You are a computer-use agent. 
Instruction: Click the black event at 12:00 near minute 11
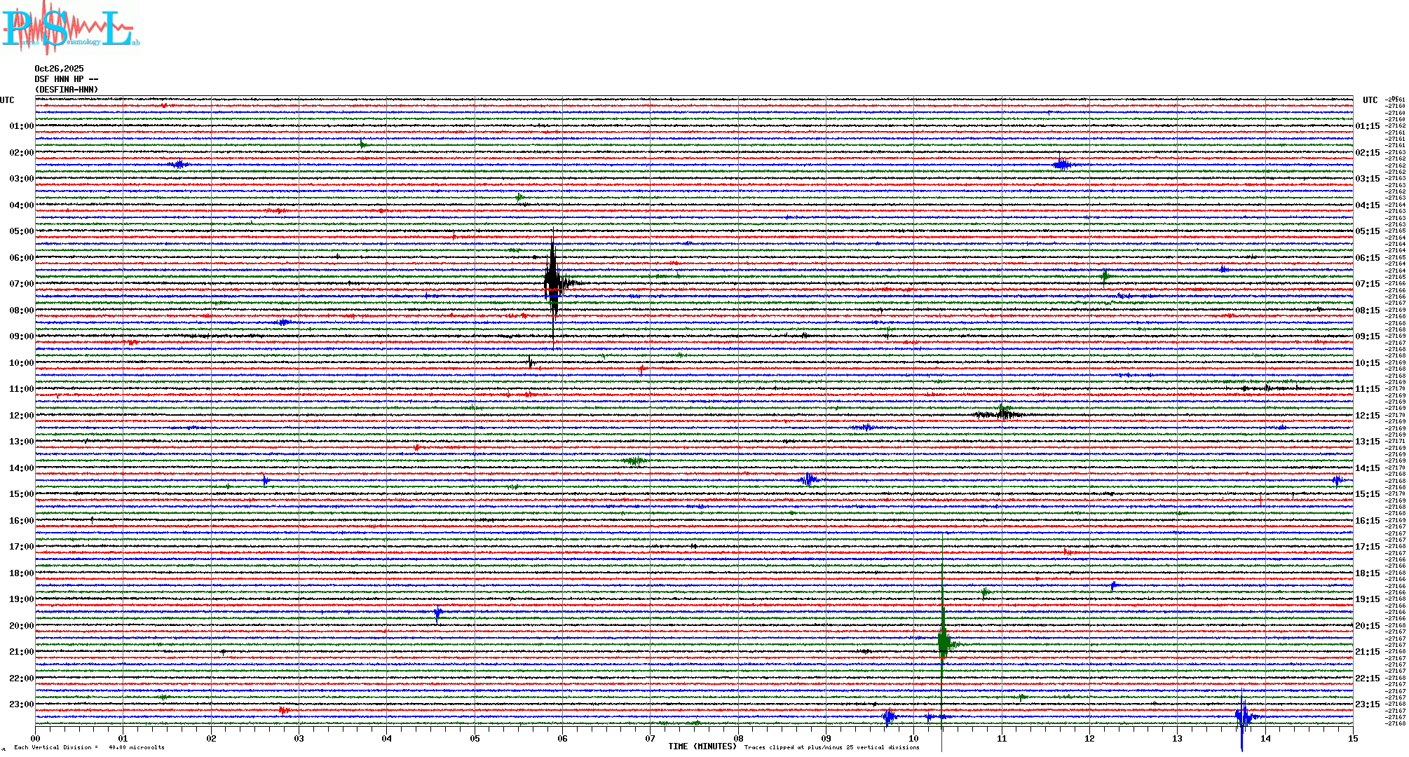pos(1002,414)
